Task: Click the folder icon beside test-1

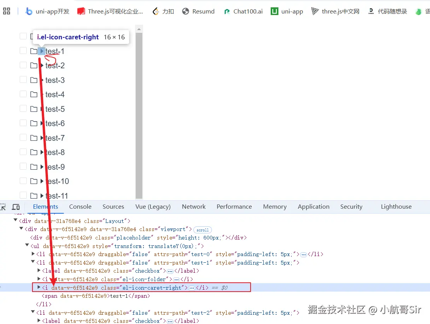Action: pyautogui.click(x=34, y=51)
